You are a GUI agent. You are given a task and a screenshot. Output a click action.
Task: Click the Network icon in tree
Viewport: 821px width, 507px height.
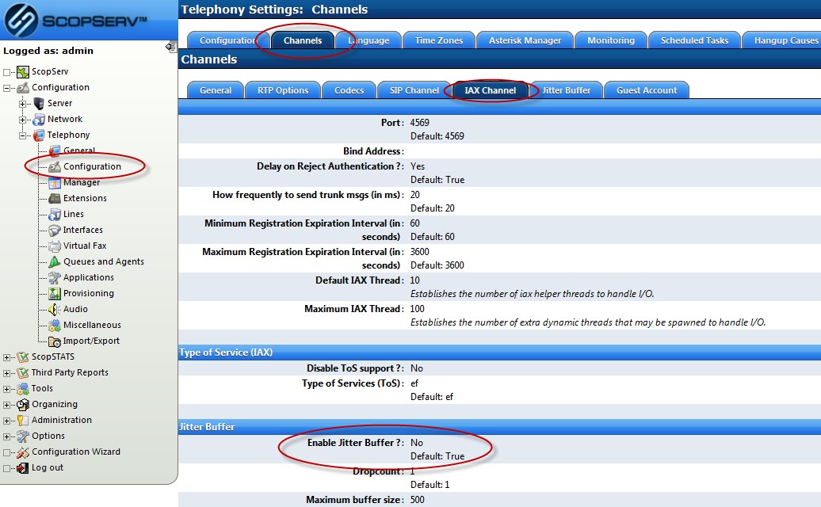point(39,120)
